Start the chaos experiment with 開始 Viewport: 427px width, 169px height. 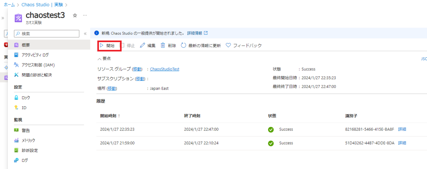pyautogui.click(x=107, y=46)
